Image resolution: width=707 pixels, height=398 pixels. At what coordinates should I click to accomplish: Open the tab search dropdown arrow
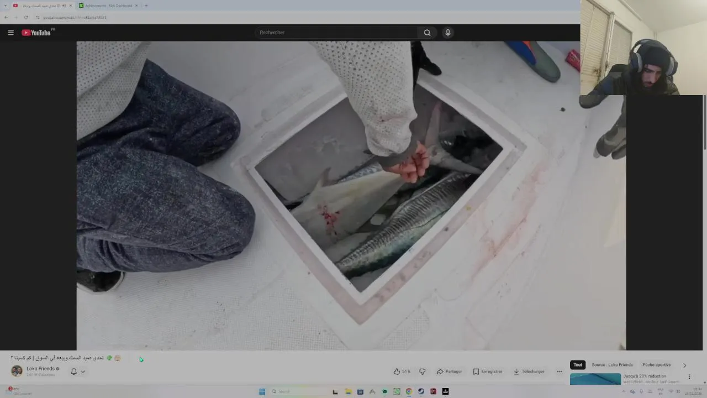coord(6,6)
